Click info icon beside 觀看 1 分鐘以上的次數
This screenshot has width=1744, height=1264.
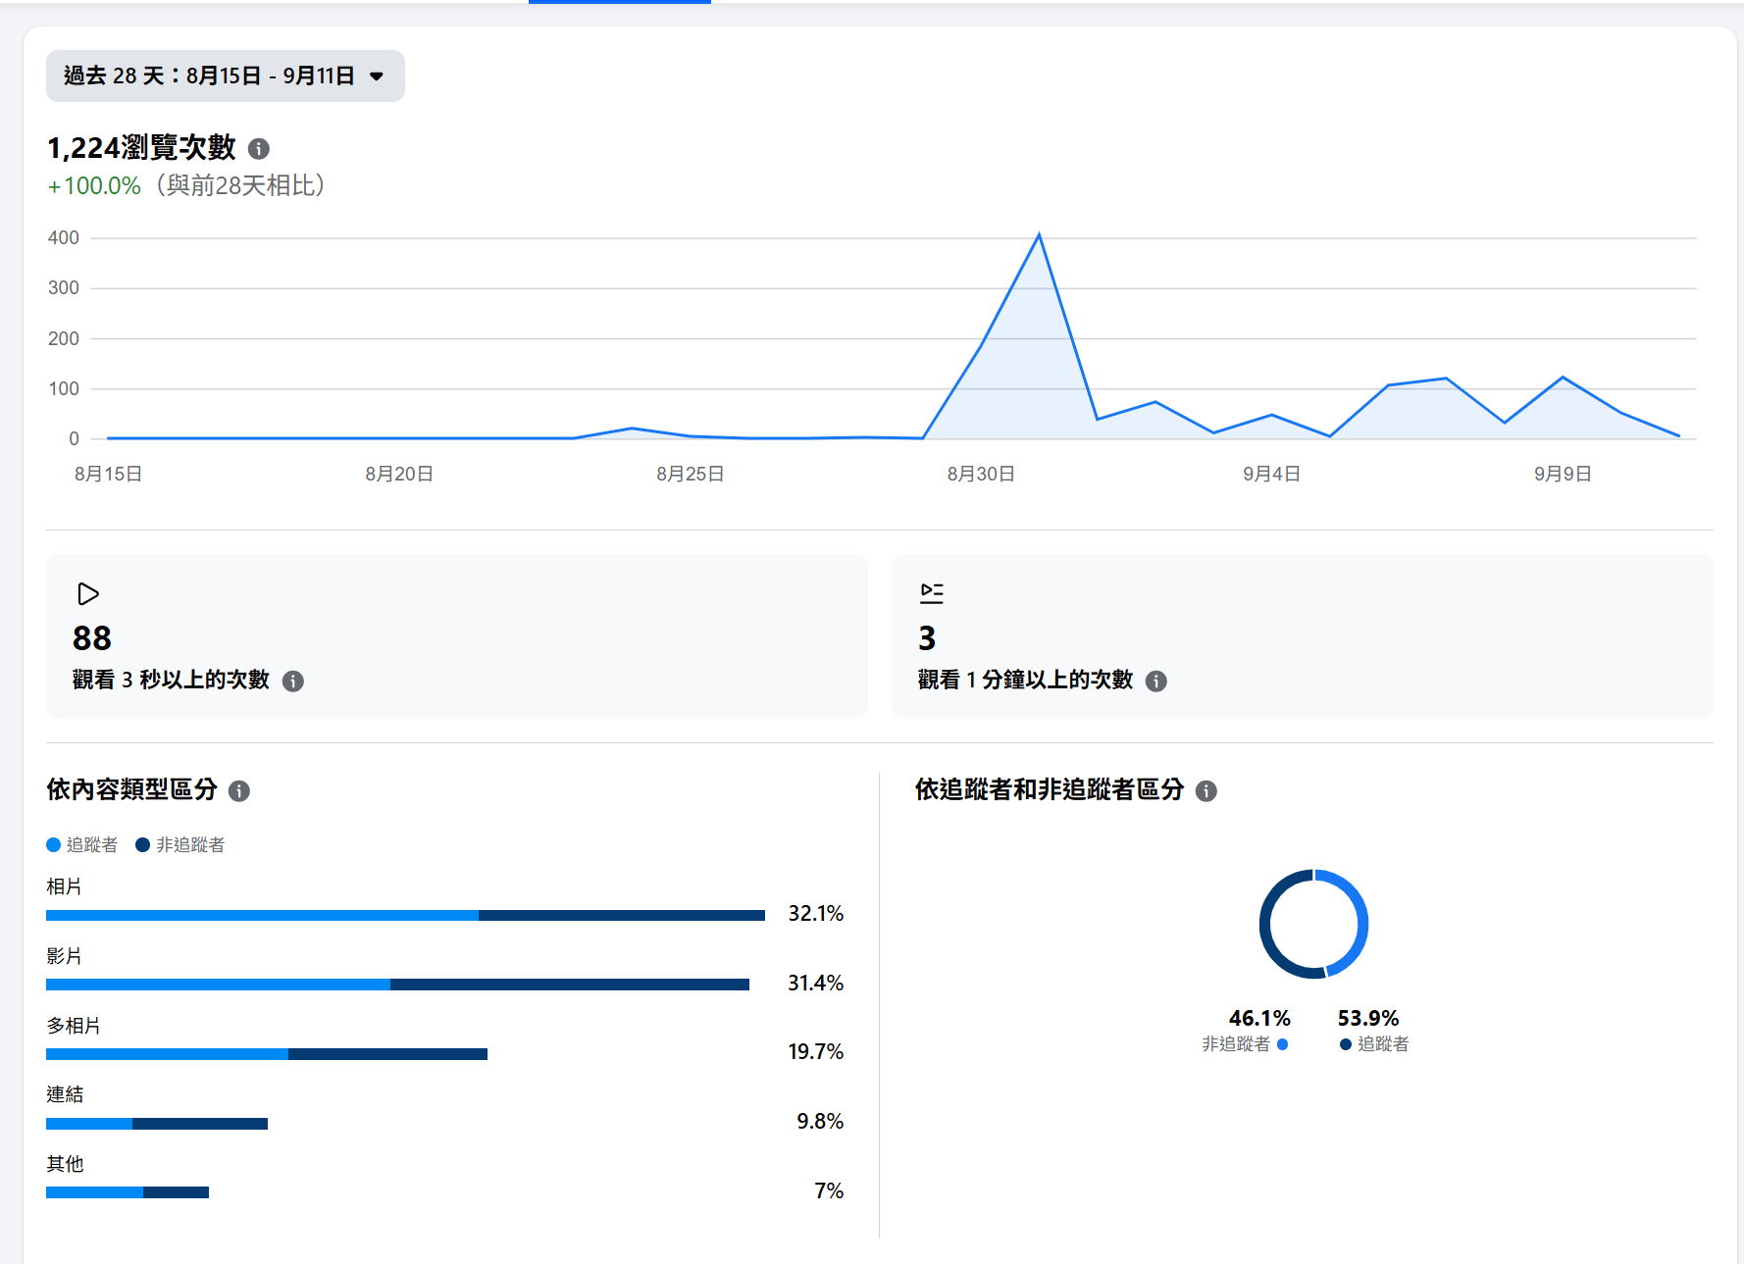pyautogui.click(x=1156, y=681)
